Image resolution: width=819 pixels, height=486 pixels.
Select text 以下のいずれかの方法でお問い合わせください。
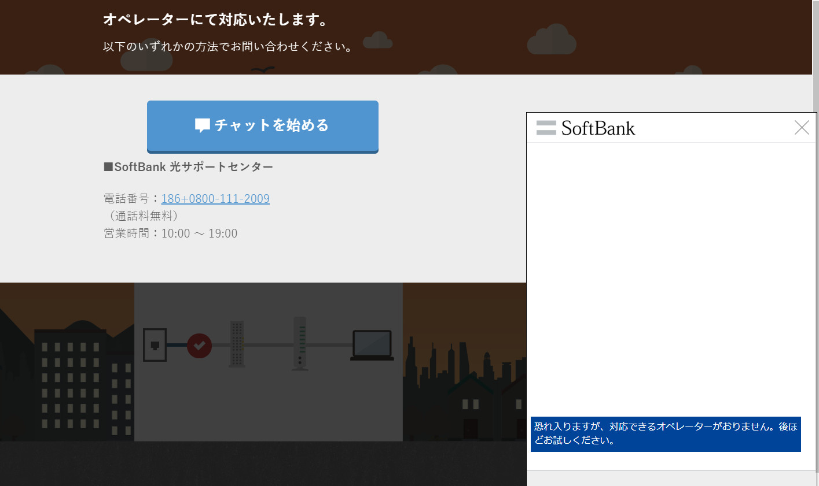click(x=229, y=47)
